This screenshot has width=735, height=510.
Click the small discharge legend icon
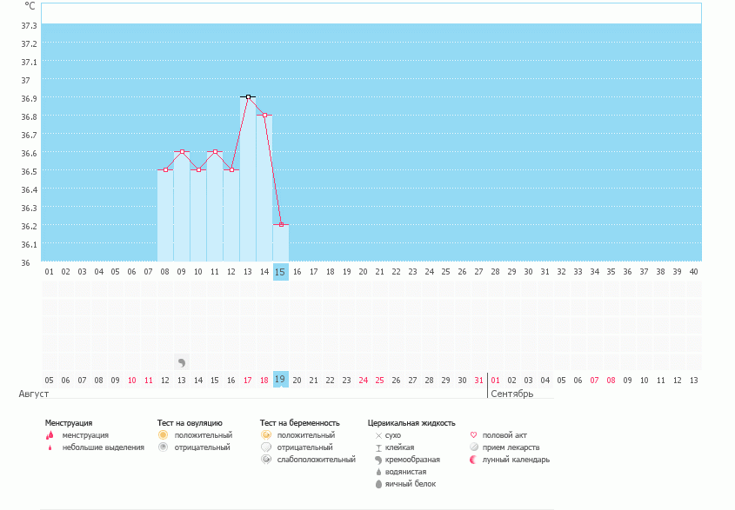[50, 447]
